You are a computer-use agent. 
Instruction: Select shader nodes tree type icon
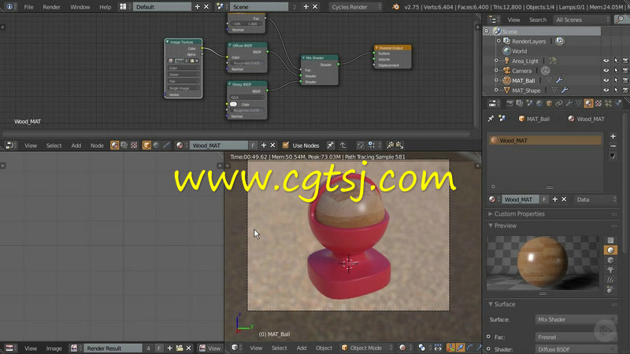pos(114,146)
